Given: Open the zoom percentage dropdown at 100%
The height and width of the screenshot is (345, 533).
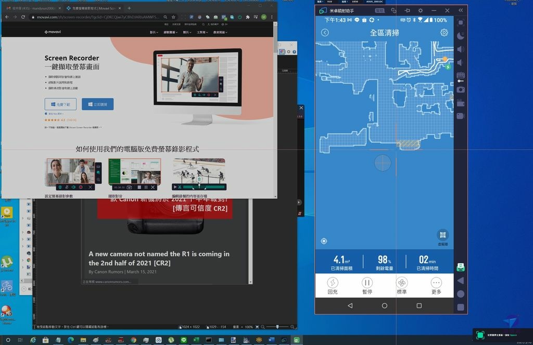Looking at the screenshot, I should click(249, 327).
